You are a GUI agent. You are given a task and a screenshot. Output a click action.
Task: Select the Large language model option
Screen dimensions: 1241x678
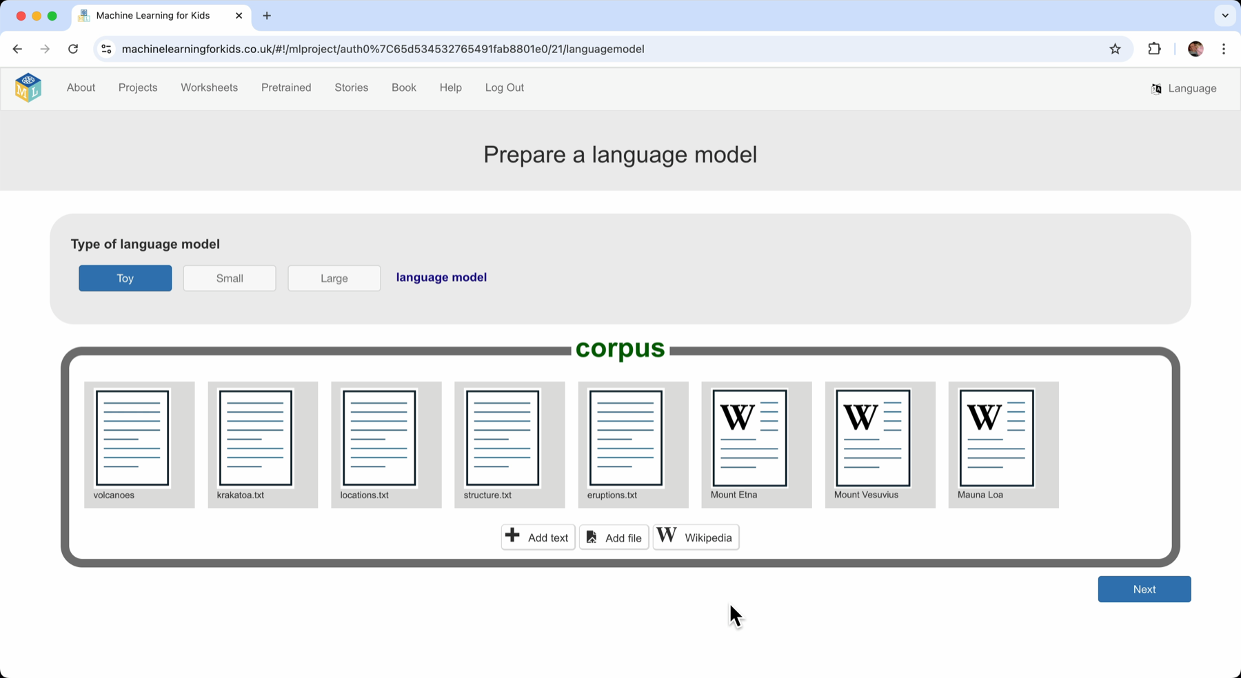[334, 278]
